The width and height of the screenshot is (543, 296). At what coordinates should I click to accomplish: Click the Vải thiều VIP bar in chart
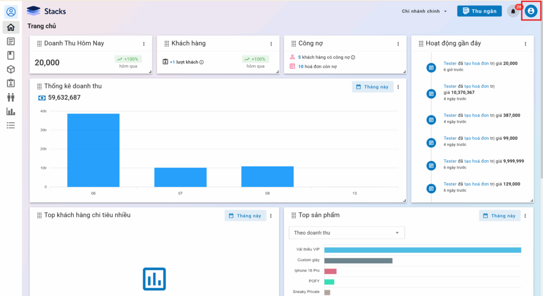pos(422,250)
